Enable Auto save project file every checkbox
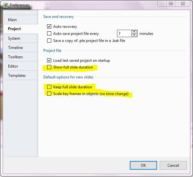This screenshot has width=193, height=177. click(x=49, y=34)
